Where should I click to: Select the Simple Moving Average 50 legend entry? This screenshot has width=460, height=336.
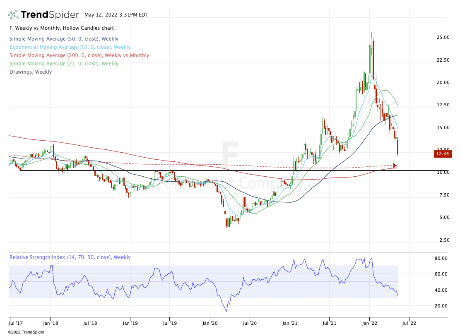tap(64, 39)
